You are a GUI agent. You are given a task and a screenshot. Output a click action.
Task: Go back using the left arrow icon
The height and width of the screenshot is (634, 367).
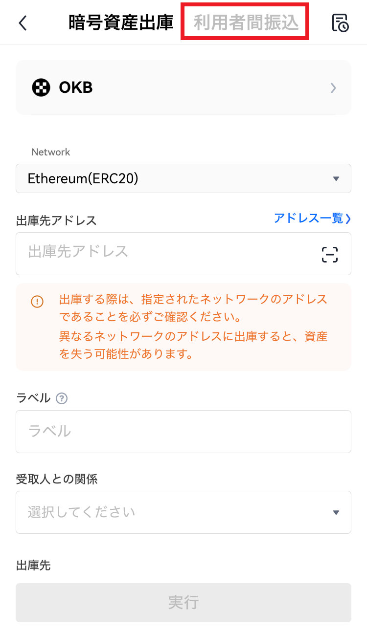point(23,23)
